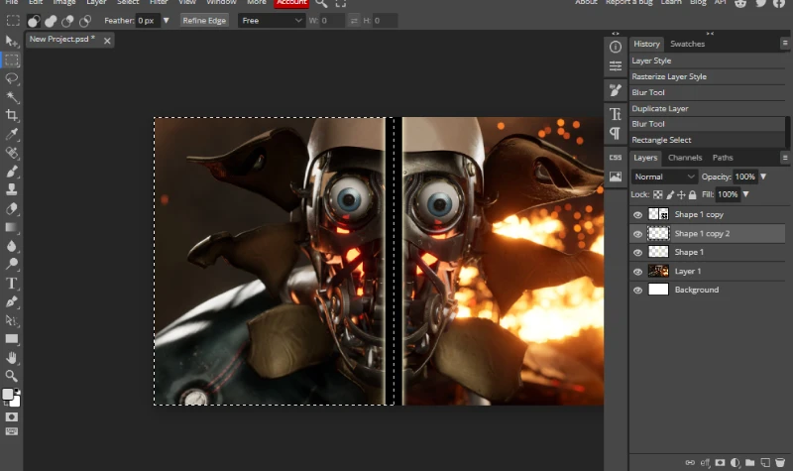Create a new folder in Layers panel
Image resolution: width=793 pixels, height=471 pixels.
pyautogui.click(x=750, y=462)
